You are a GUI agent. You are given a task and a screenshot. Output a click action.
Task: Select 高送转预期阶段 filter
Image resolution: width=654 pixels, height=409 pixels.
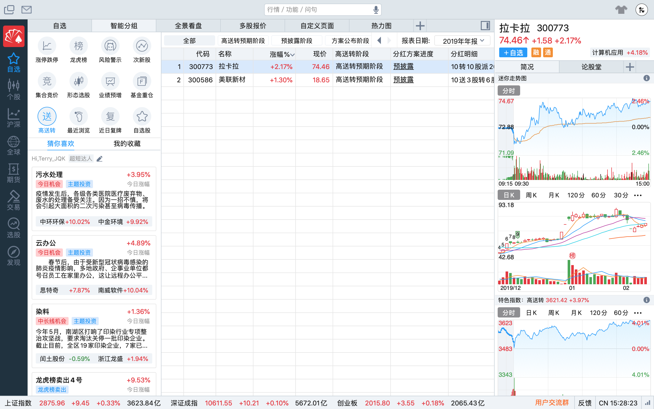click(x=243, y=41)
